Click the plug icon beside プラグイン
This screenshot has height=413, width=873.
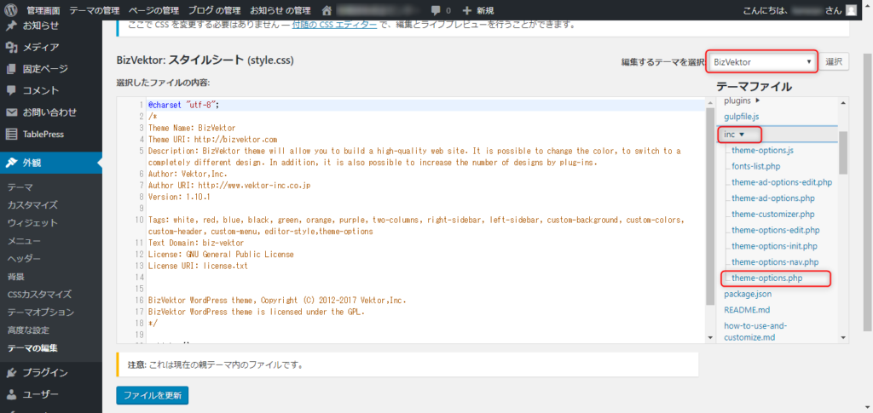click(11, 372)
